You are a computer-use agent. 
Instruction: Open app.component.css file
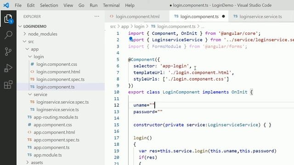[53, 125]
